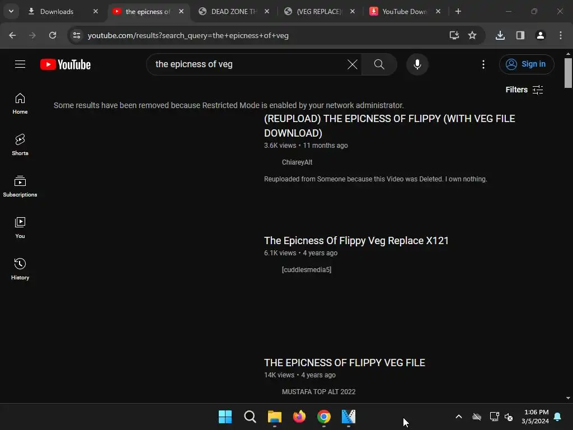This screenshot has width=573, height=430.
Task: Open '(REUPLOAD) THE EPICNESS OF FLIPPY' video
Action: [x=389, y=126]
